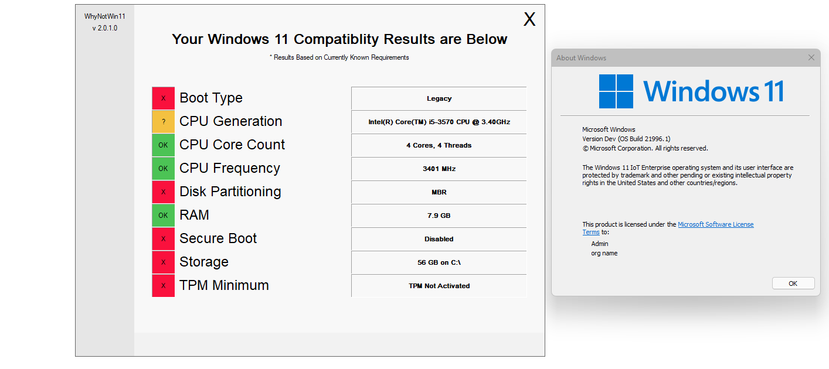Click the WhyNotWin11 name in the sidebar
The height and width of the screenshot is (369, 829).
pos(105,16)
